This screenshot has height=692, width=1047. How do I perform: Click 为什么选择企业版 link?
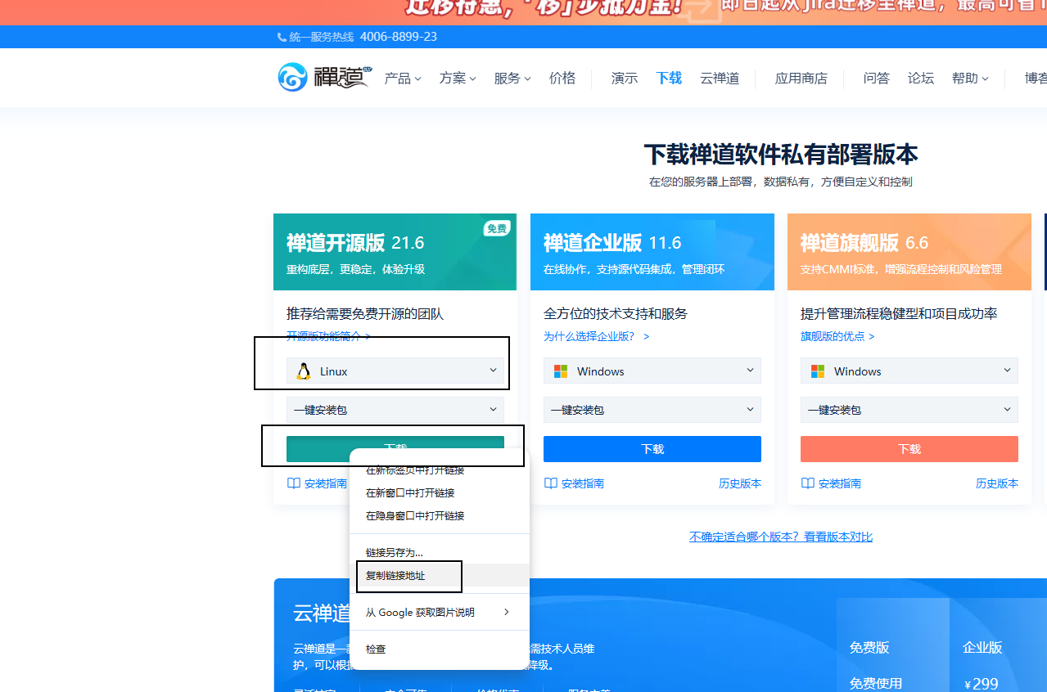(x=597, y=336)
